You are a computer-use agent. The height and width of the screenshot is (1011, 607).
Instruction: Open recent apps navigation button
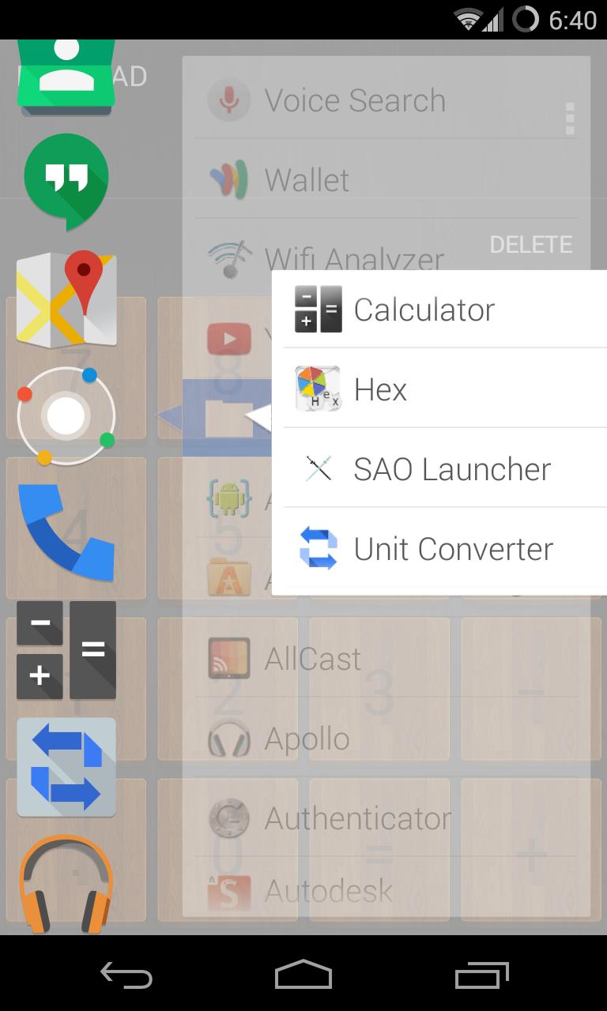point(481,975)
